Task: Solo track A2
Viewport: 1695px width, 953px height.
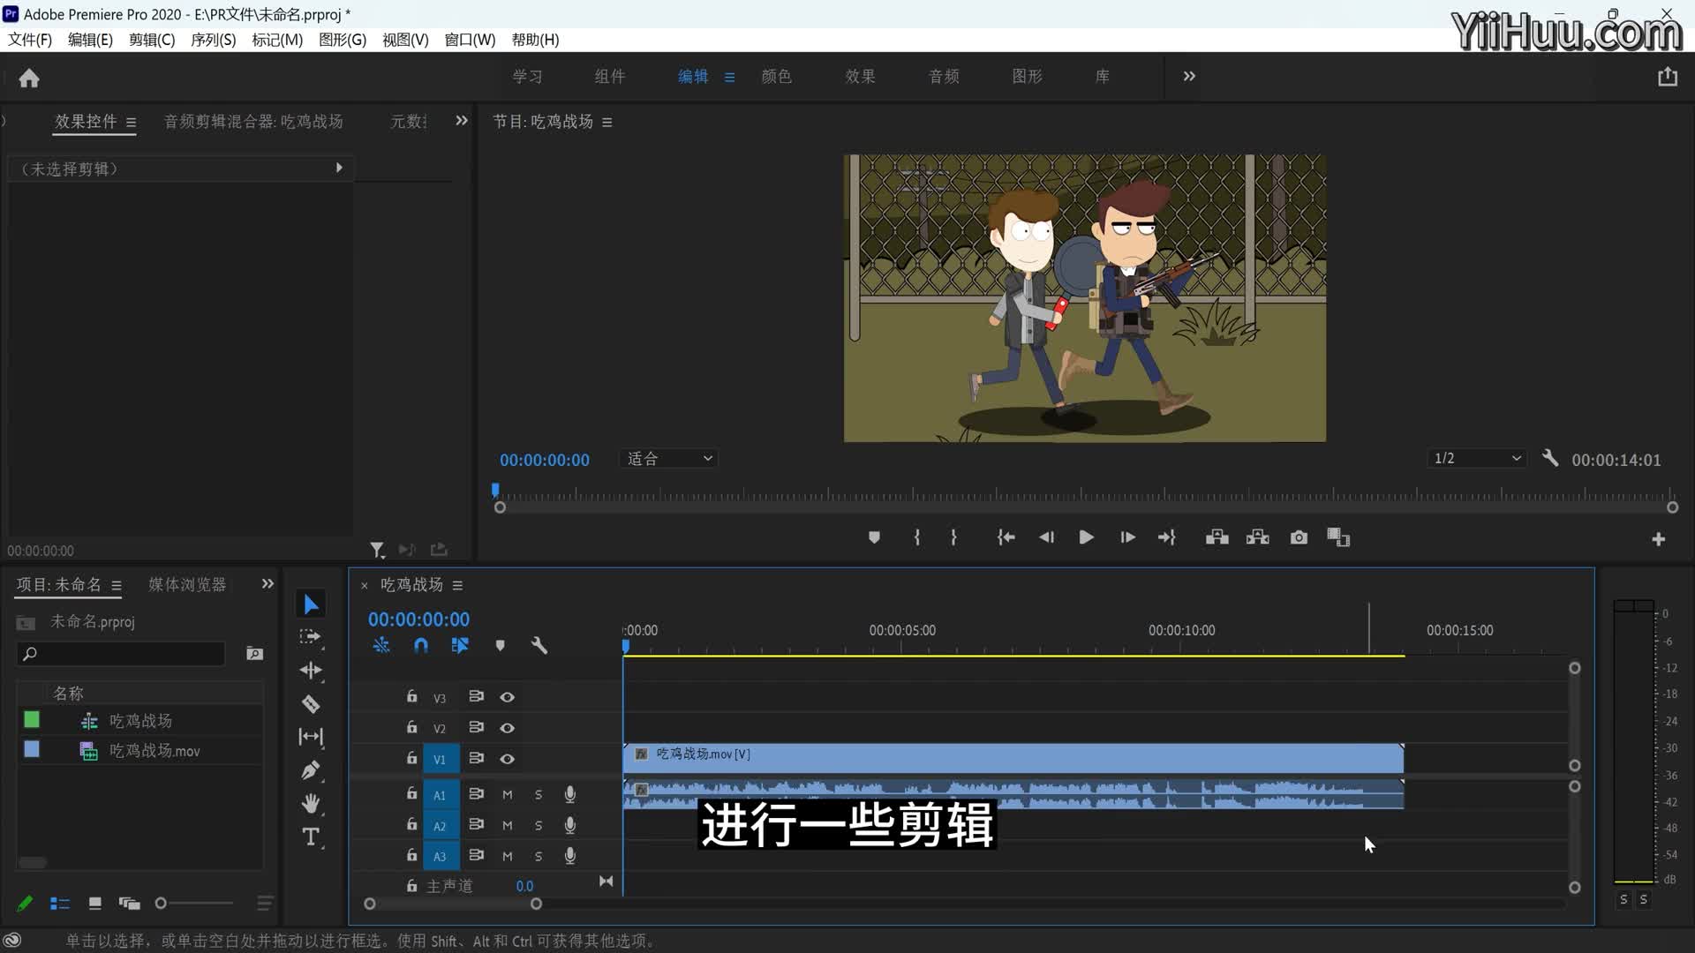Action: pos(539,826)
